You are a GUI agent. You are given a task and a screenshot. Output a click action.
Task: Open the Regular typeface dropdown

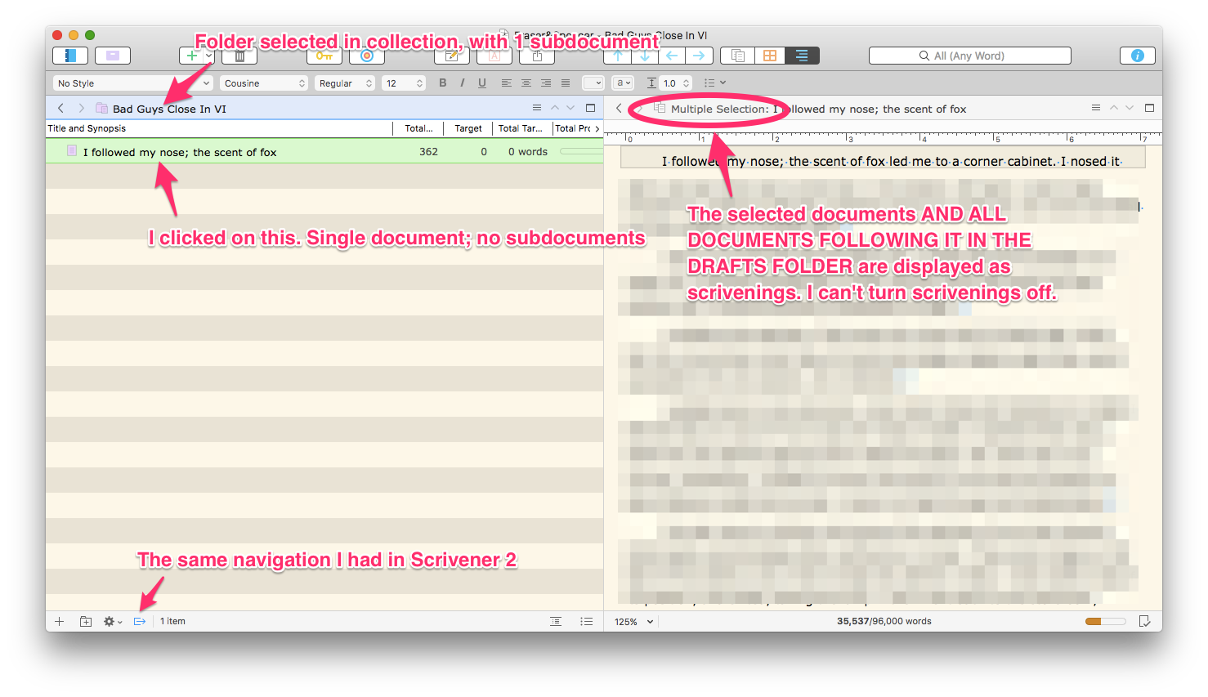coord(346,83)
